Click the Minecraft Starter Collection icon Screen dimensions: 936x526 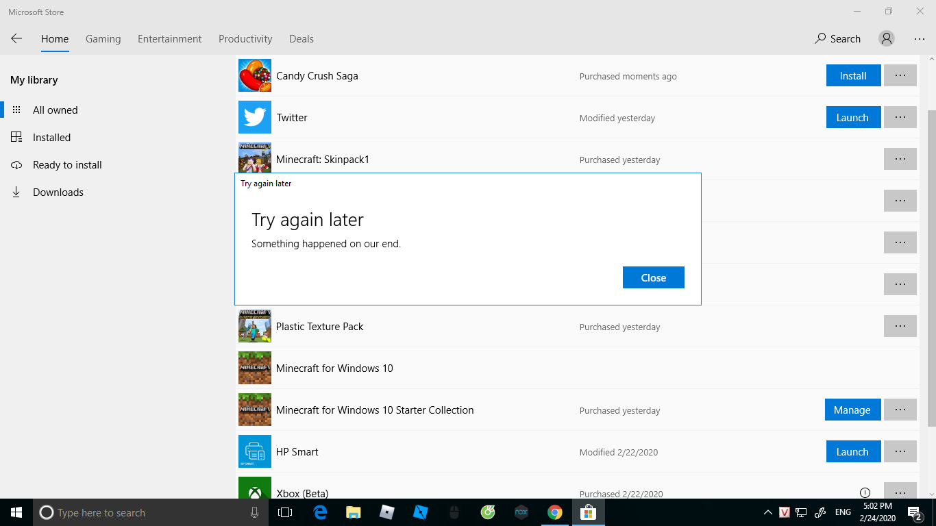tap(255, 410)
